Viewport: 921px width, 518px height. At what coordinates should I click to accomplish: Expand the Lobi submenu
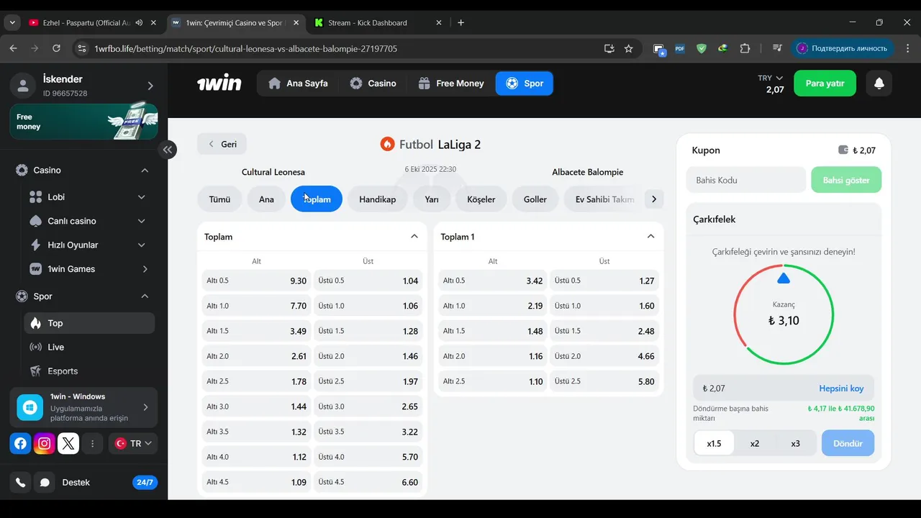tap(141, 197)
